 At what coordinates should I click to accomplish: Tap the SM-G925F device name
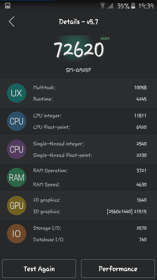pos(78,70)
